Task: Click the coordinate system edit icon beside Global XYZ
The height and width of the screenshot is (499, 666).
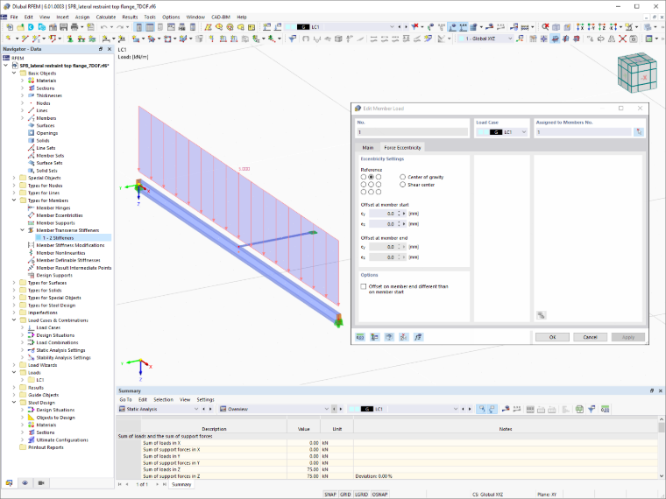Action: (520, 39)
